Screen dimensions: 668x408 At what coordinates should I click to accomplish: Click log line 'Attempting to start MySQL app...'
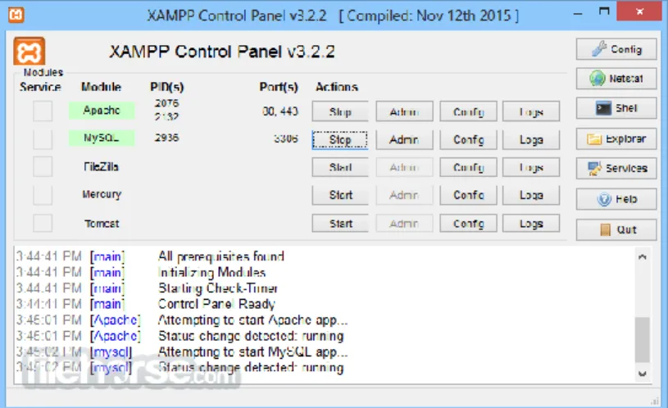pos(252,352)
